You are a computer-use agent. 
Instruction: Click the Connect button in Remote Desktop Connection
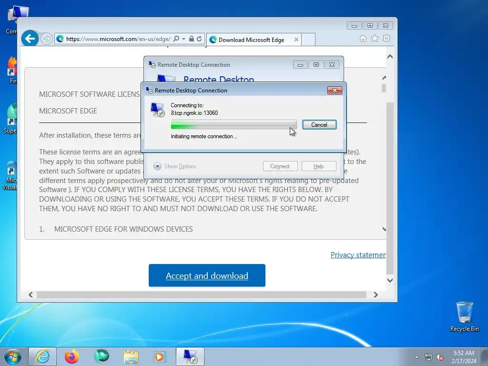pos(280,166)
